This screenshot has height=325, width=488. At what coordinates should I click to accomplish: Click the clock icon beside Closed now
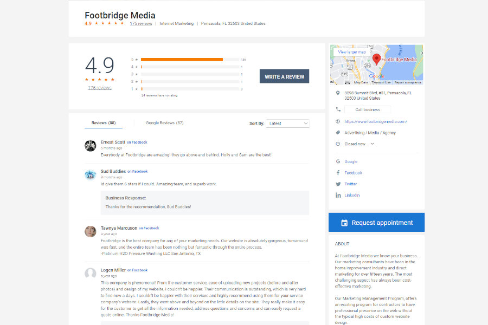338,144
